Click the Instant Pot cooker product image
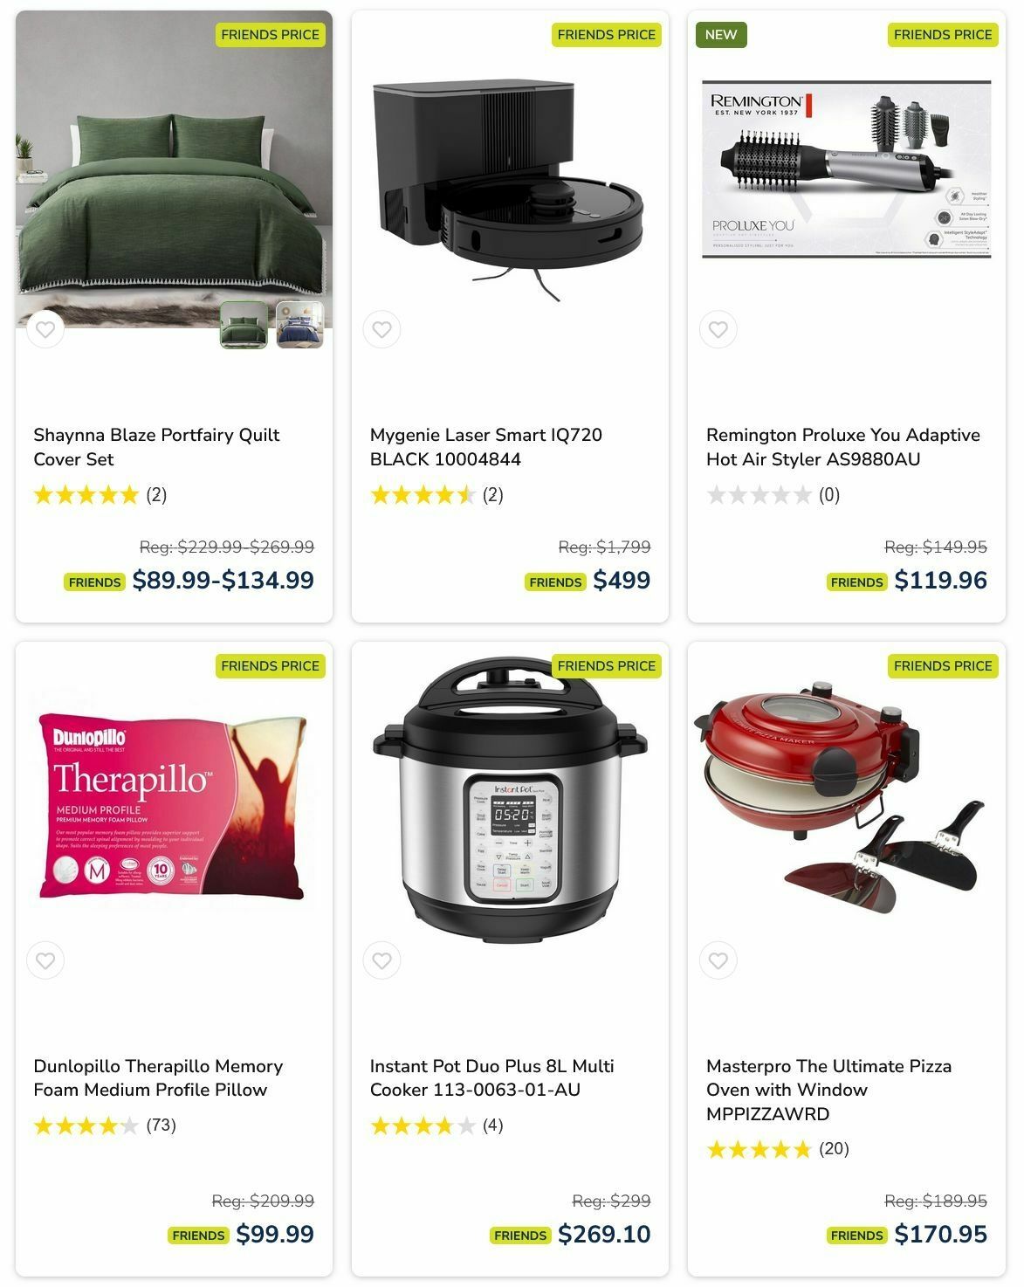The image size is (1024, 1287). 510,799
